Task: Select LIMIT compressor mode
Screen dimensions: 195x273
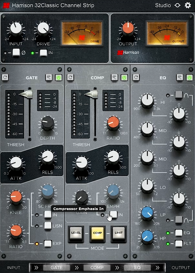Action: 119,234
